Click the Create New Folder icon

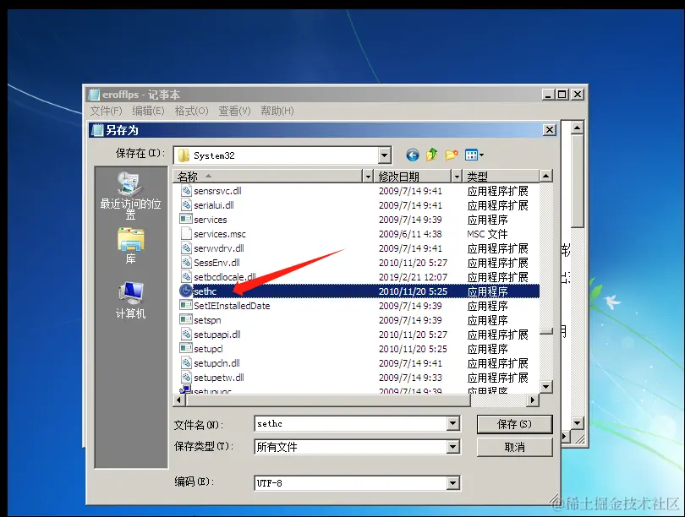(451, 155)
